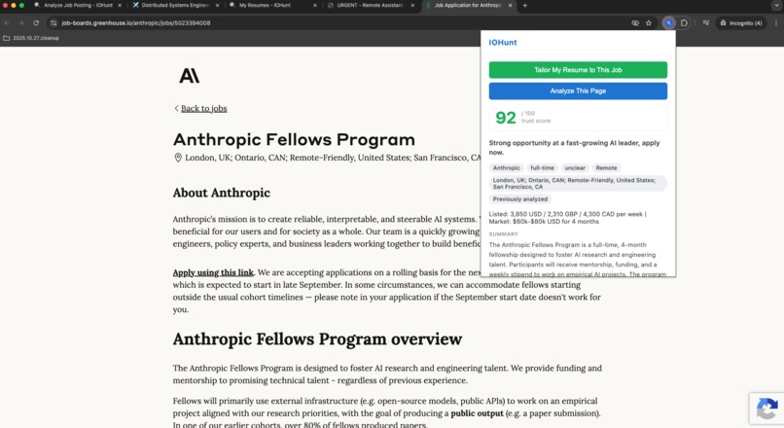The width and height of the screenshot is (784, 428).
Task: Click the Previously analyzed tag
Action: click(x=520, y=199)
